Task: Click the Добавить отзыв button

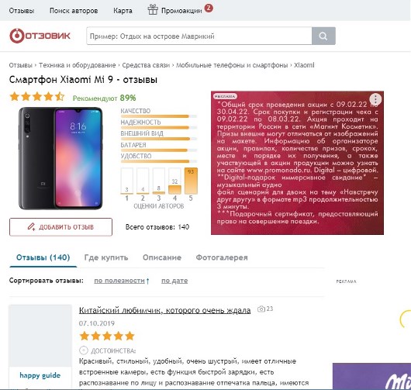Action: pos(60,227)
